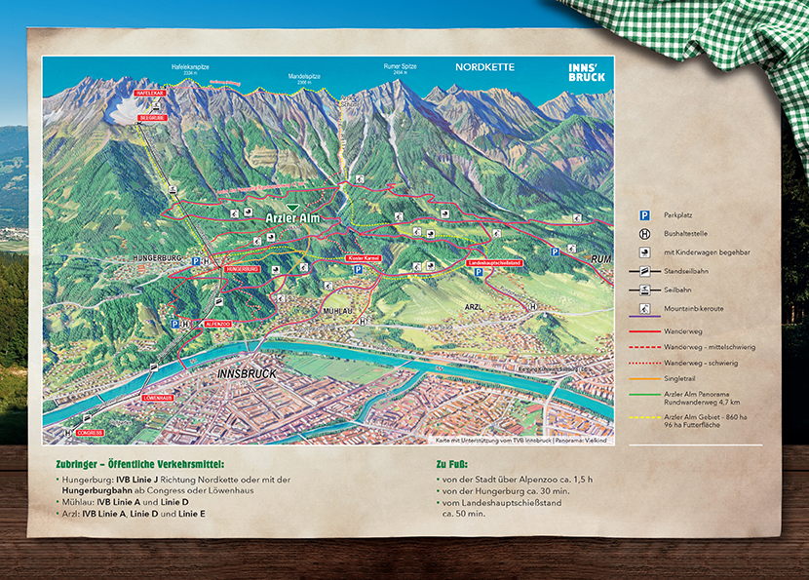Screen dimensions: 809x580
Task: Click the green triangle marker above Arzler Alm
Action: pos(292,208)
